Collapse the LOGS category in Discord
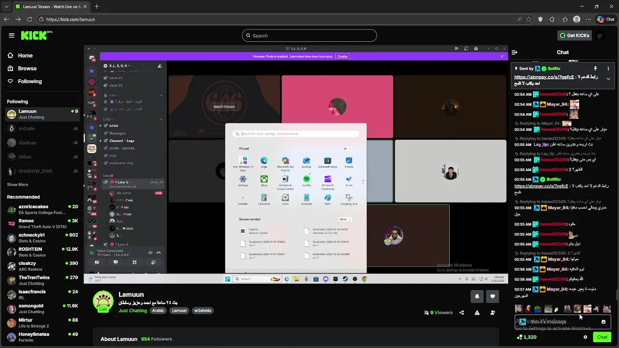The image size is (619, 348). [x=108, y=119]
